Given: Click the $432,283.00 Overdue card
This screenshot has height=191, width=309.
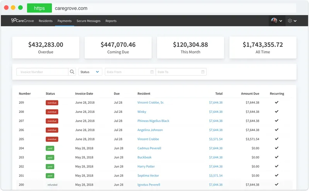Looking at the screenshot, I should click(x=46, y=48).
